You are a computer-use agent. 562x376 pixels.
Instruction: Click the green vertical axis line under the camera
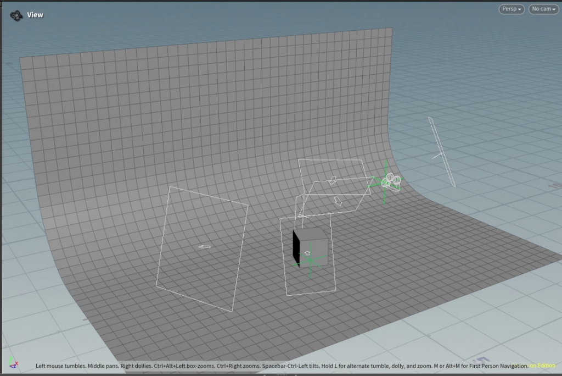(x=385, y=195)
